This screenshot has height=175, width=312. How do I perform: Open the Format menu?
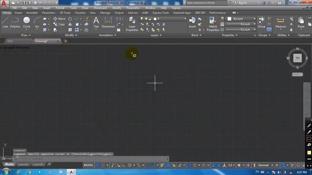click(x=60, y=8)
